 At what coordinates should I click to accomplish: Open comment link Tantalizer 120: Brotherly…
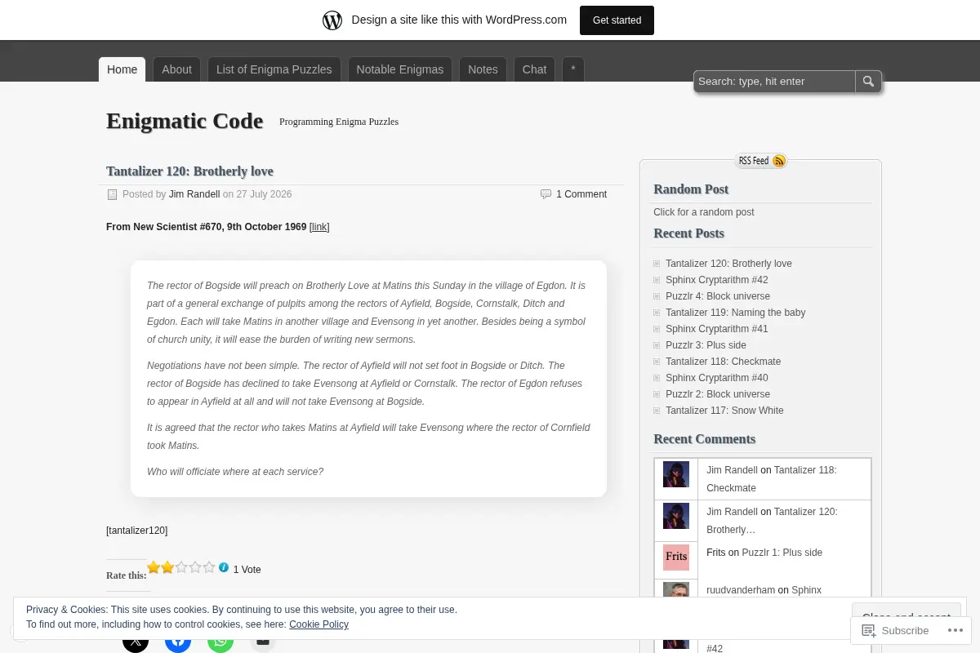[772, 521]
